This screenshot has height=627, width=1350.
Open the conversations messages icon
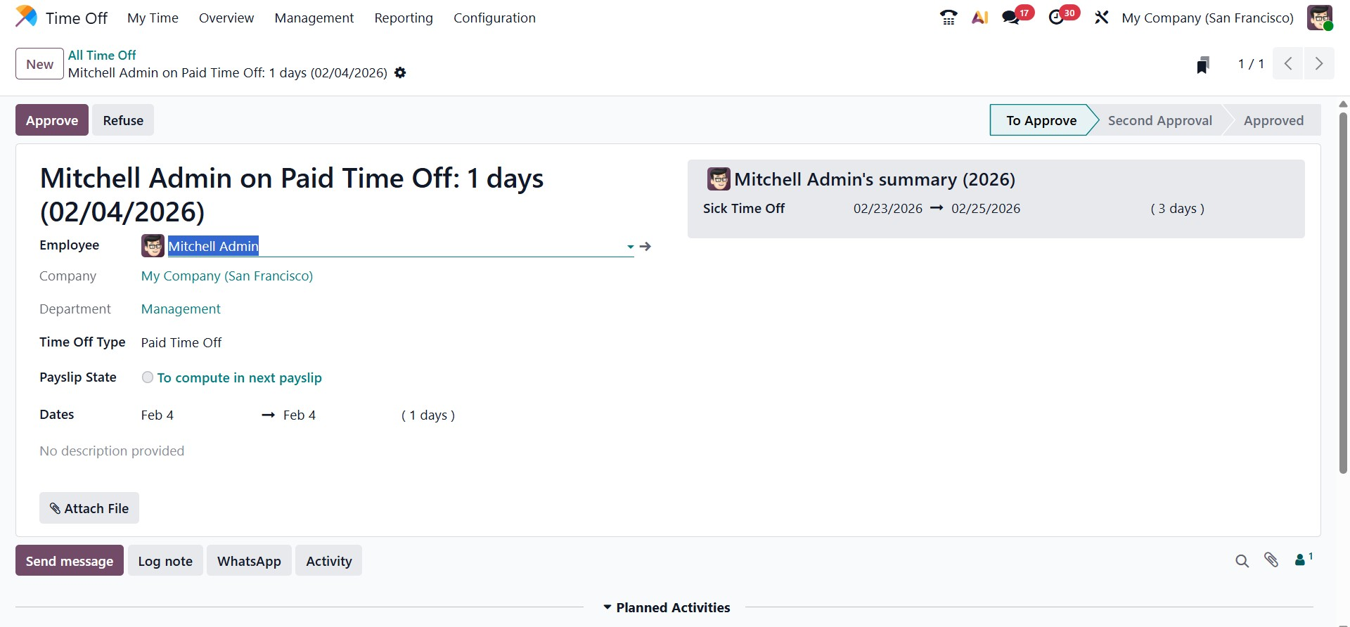(x=1011, y=18)
